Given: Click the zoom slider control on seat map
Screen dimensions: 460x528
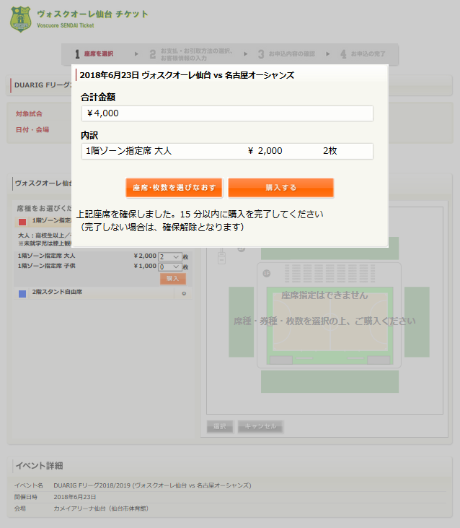Looking at the screenshot, I should point(221,256).
